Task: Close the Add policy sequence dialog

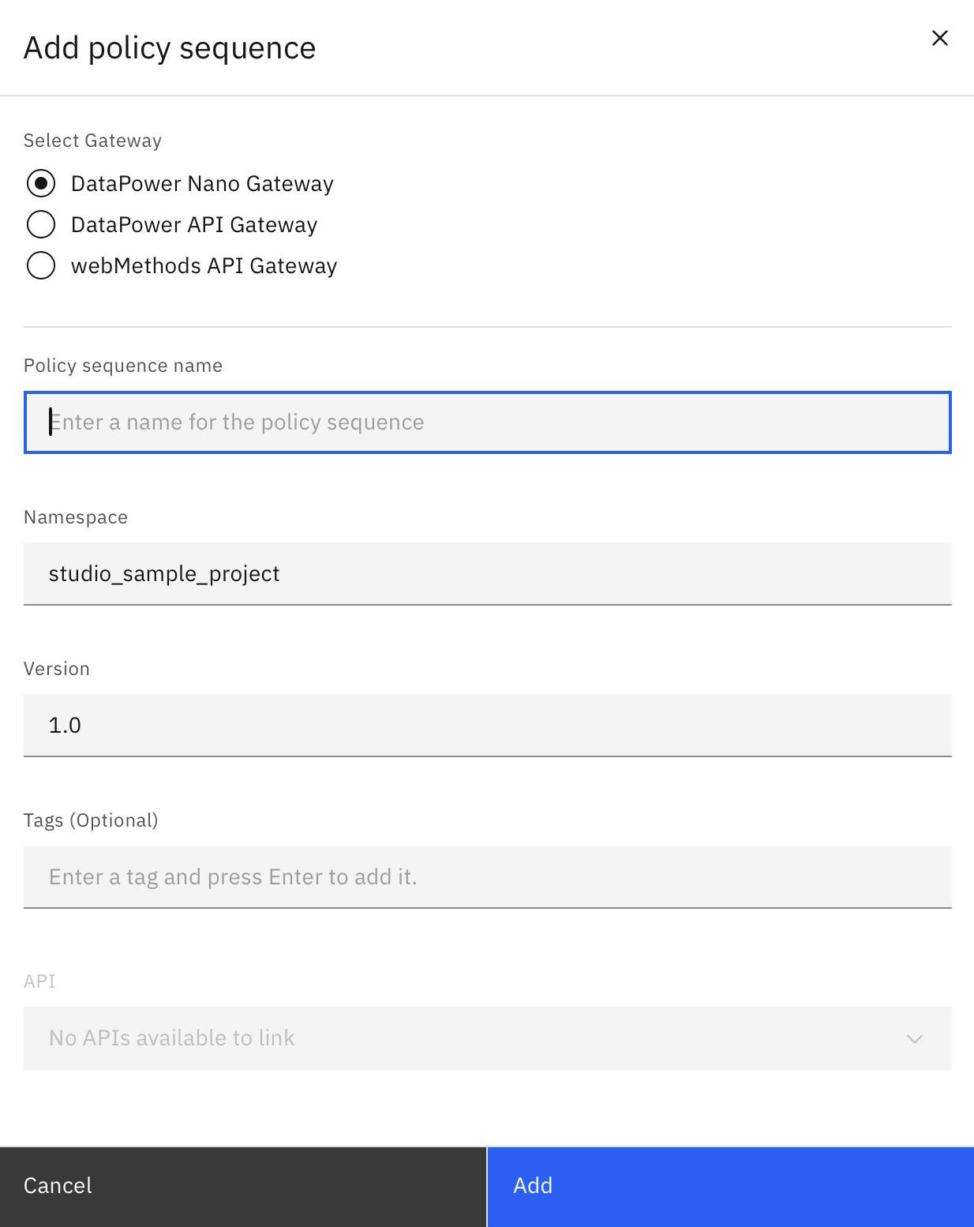Action: point(939,38)
